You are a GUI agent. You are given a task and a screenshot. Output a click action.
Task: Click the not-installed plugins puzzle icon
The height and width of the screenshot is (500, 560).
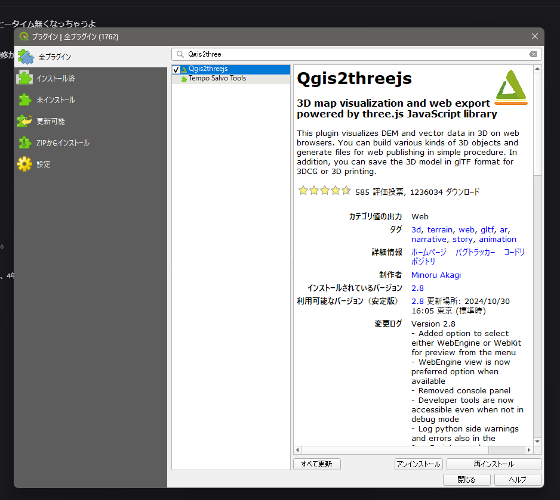(x=24, y=100)
